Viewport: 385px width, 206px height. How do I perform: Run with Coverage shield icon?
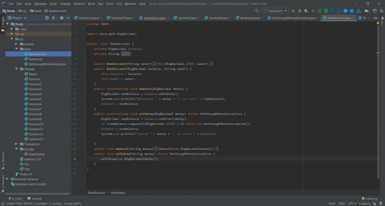[x=306, y=11]
